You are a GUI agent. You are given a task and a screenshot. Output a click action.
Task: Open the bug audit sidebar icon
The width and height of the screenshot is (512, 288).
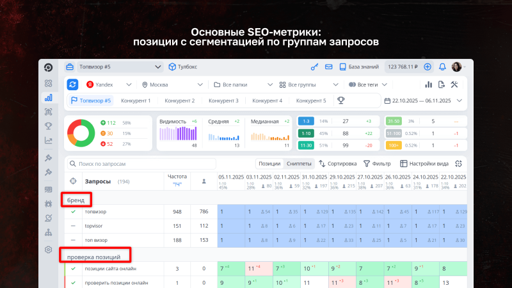tap(49, 204)
